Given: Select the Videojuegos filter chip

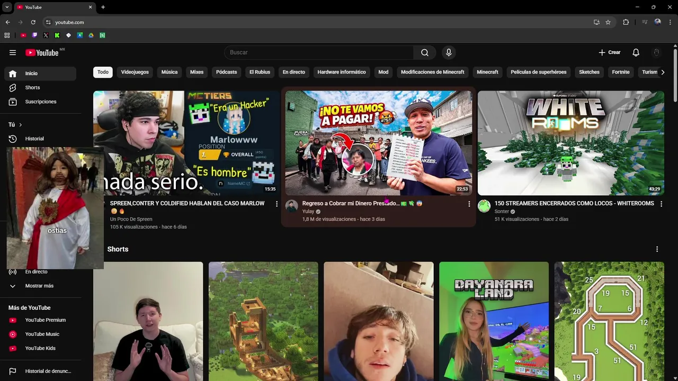Looking at the screenshot, I should 135,72.
